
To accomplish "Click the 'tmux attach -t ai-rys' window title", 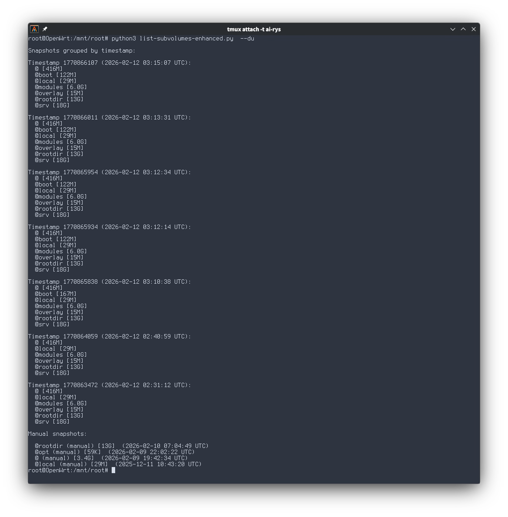I will click(254, 30).
